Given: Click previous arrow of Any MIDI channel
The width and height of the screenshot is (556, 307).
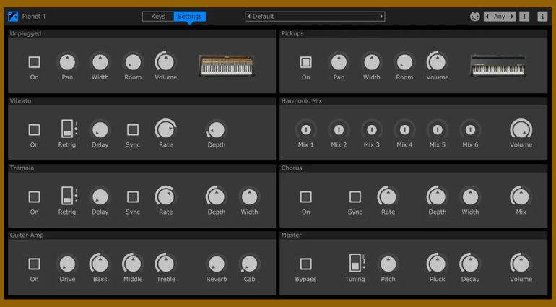Looking at the screenshot, I should coord(487,17).
